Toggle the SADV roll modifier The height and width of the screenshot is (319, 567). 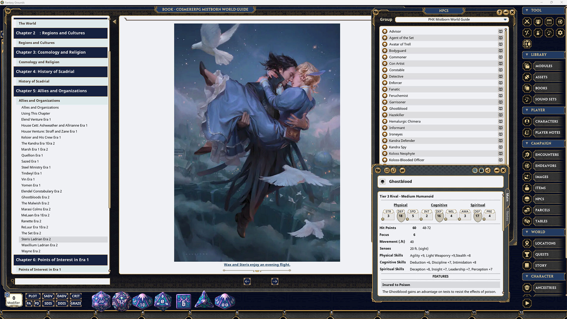[48, 296]
